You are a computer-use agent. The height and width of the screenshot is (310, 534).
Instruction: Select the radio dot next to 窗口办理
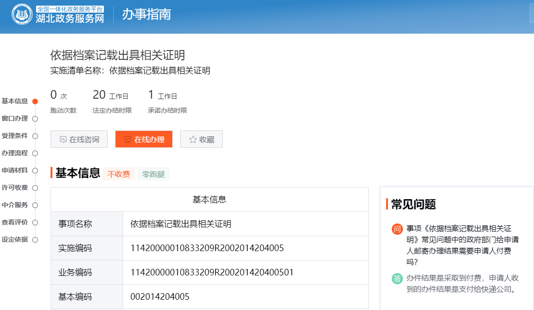pyautogui.click(x=35, y=119)
